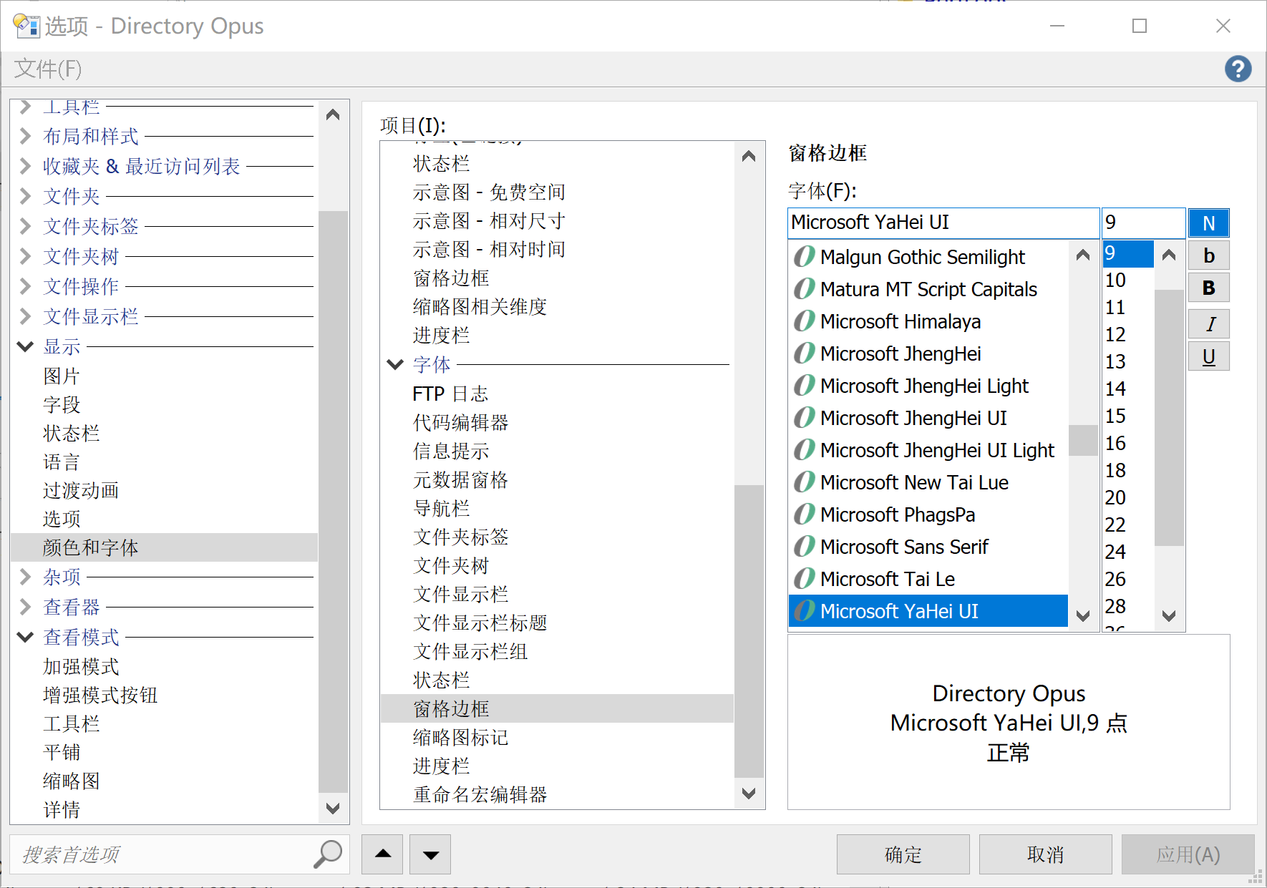Click the 取消 button
Screen dimensions: 1267x888
click(1045, 854)
